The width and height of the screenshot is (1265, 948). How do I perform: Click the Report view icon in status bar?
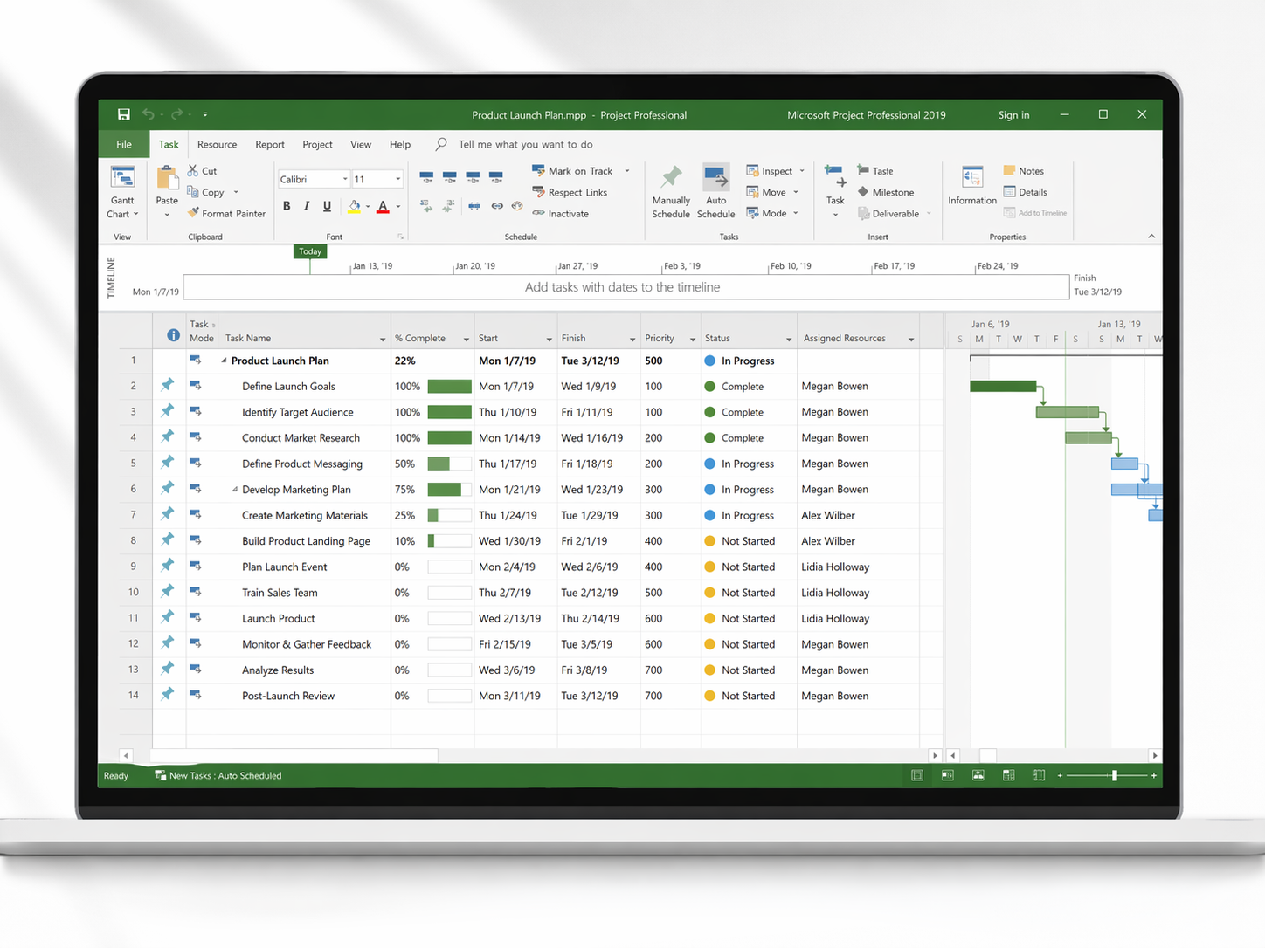tap(1040, 775)
